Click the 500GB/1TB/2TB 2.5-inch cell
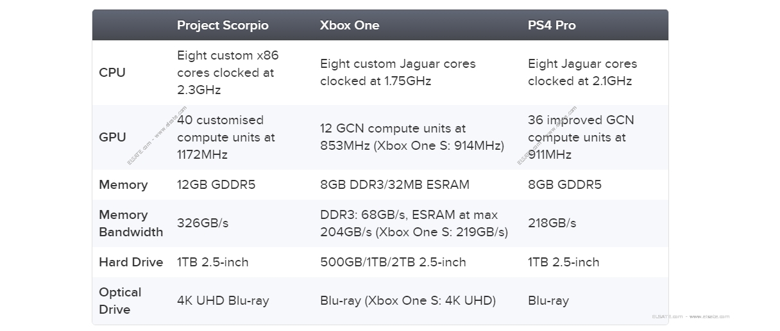Image resolution: width=780 pixels, height=331 pixels. pos(393,262)
